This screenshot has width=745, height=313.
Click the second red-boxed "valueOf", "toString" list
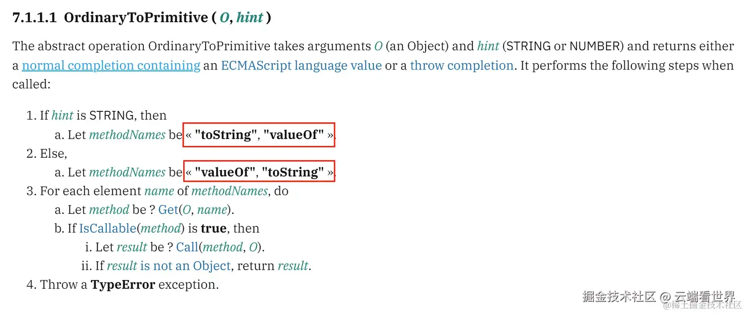(x=259, y=173)
